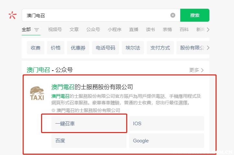Open the 小程序 tab
Viewport: 234px width, 155px height.
click(x=114, y=29)
